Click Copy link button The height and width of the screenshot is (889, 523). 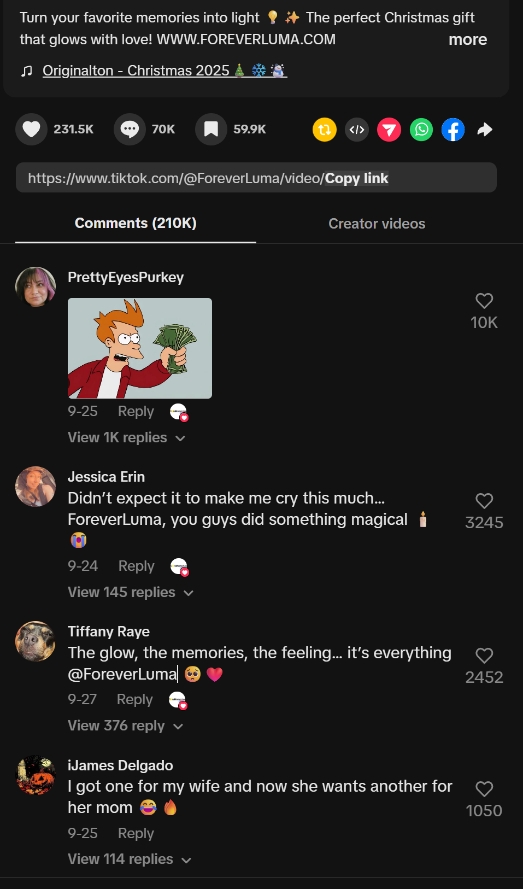coord(356,179)
